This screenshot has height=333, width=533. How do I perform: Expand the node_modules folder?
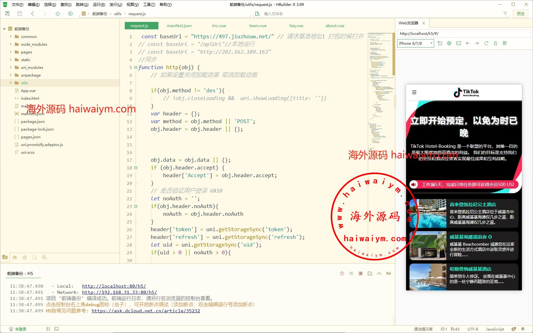click(x=10, y=44)
